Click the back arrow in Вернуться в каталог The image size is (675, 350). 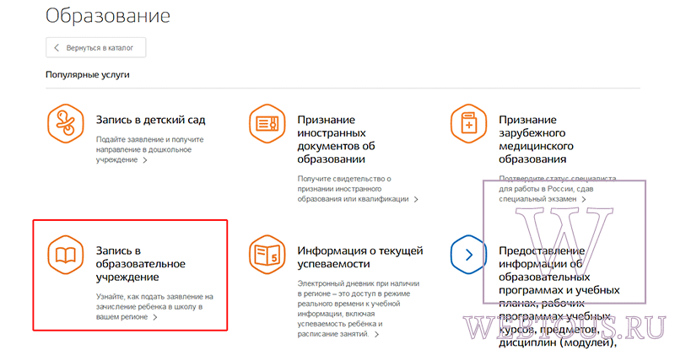57,47
